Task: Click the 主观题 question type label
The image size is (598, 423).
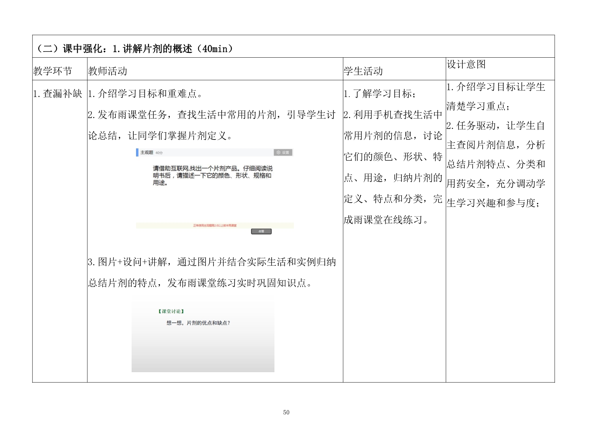Action: coord(147,152)
